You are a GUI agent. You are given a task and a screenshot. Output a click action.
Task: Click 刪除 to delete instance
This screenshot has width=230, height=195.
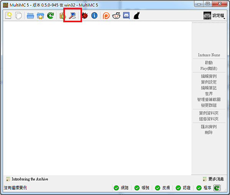[209, 132]
